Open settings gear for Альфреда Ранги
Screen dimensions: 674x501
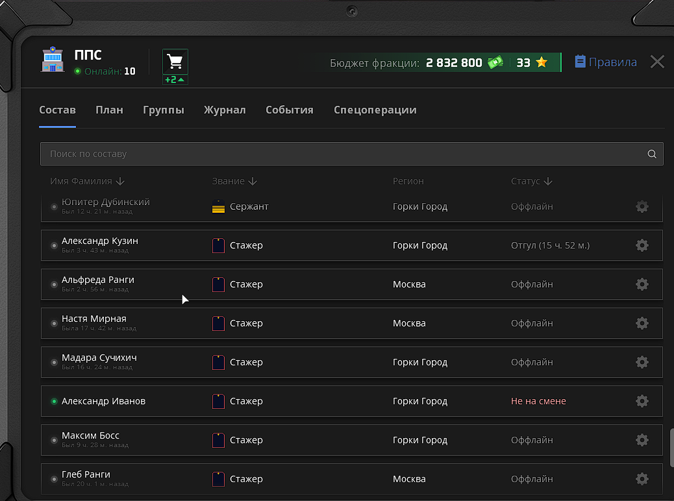pos(642,284)
